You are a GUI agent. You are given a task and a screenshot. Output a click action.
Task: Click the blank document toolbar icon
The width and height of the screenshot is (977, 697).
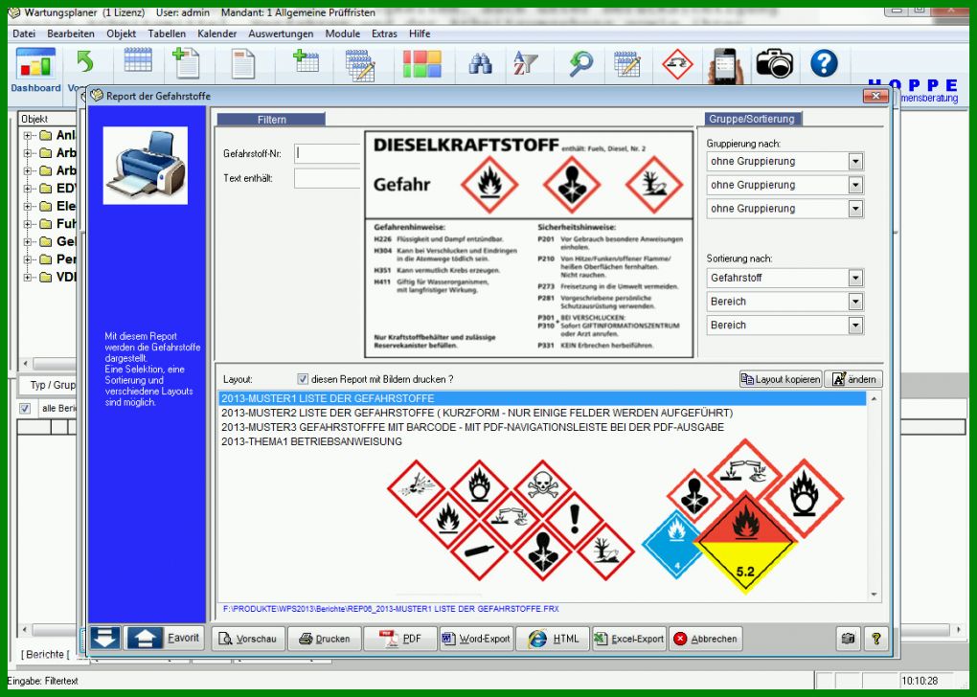click(x=242, y=64)
